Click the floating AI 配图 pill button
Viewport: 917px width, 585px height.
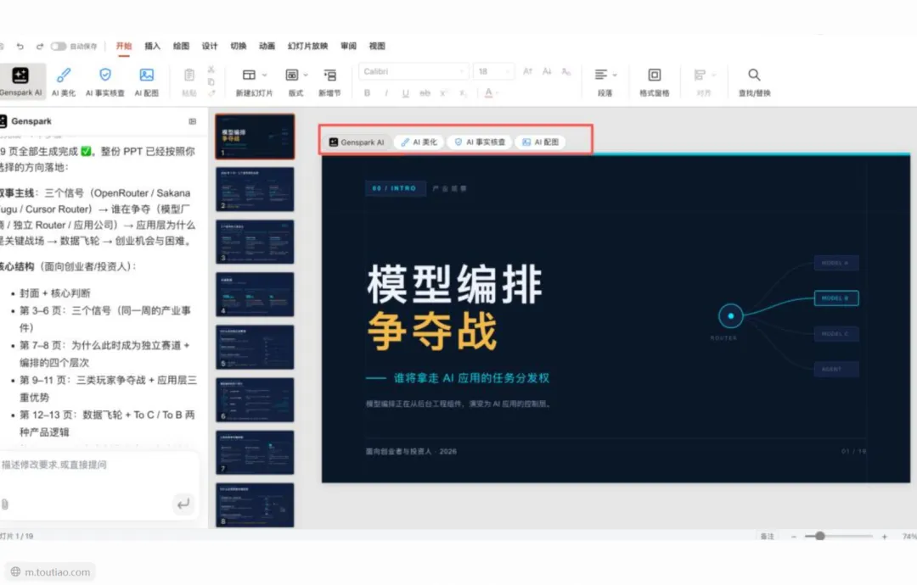pyautogui.click(x=540, y=142)
